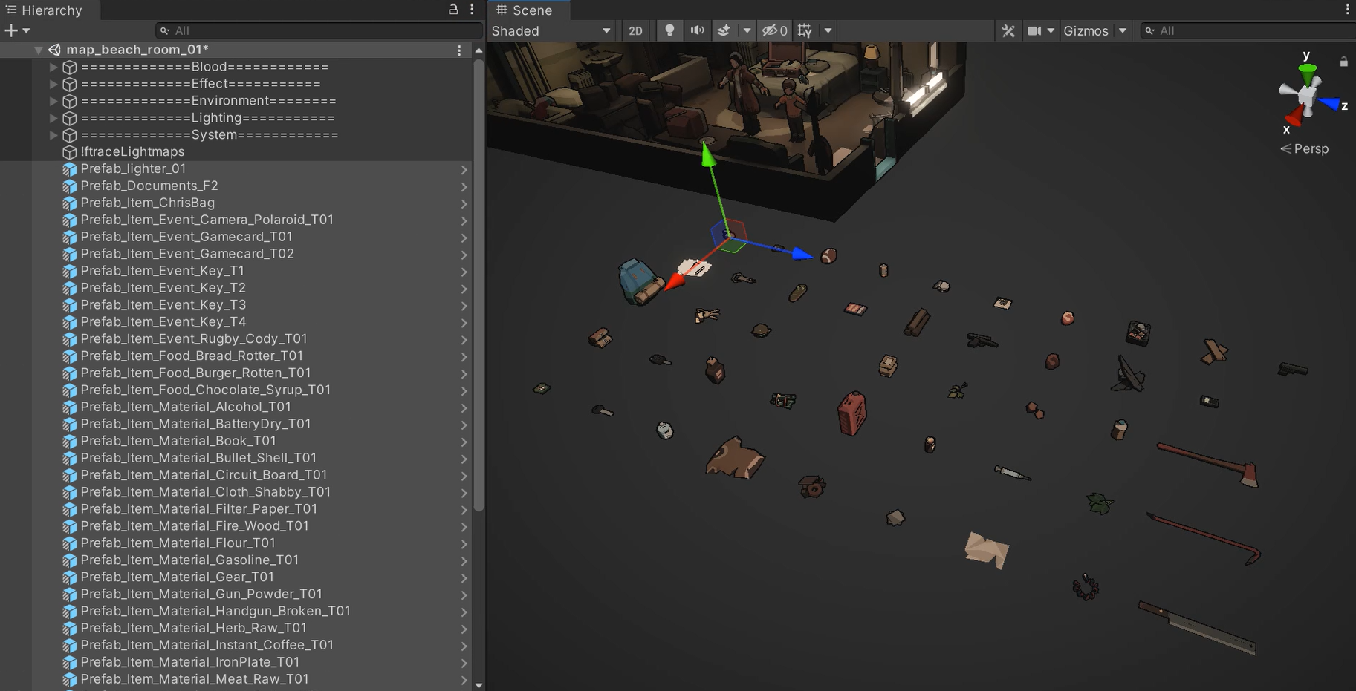Click the grid snapping icon
The height and width of the screenshot is (691, 1356).
(x=805, y=30)
